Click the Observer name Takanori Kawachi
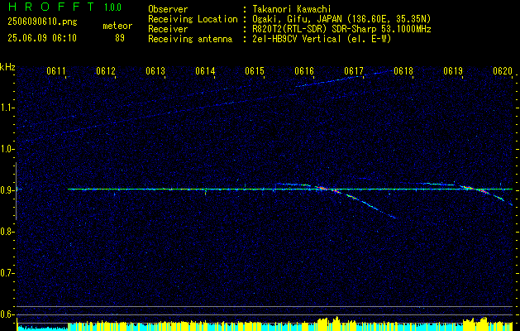Screen dimensions: 520x331 (x=292, y=9)
